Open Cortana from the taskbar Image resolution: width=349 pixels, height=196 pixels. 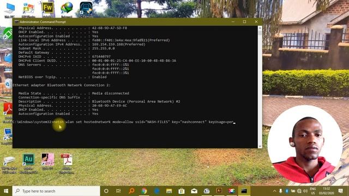(106, 191)
